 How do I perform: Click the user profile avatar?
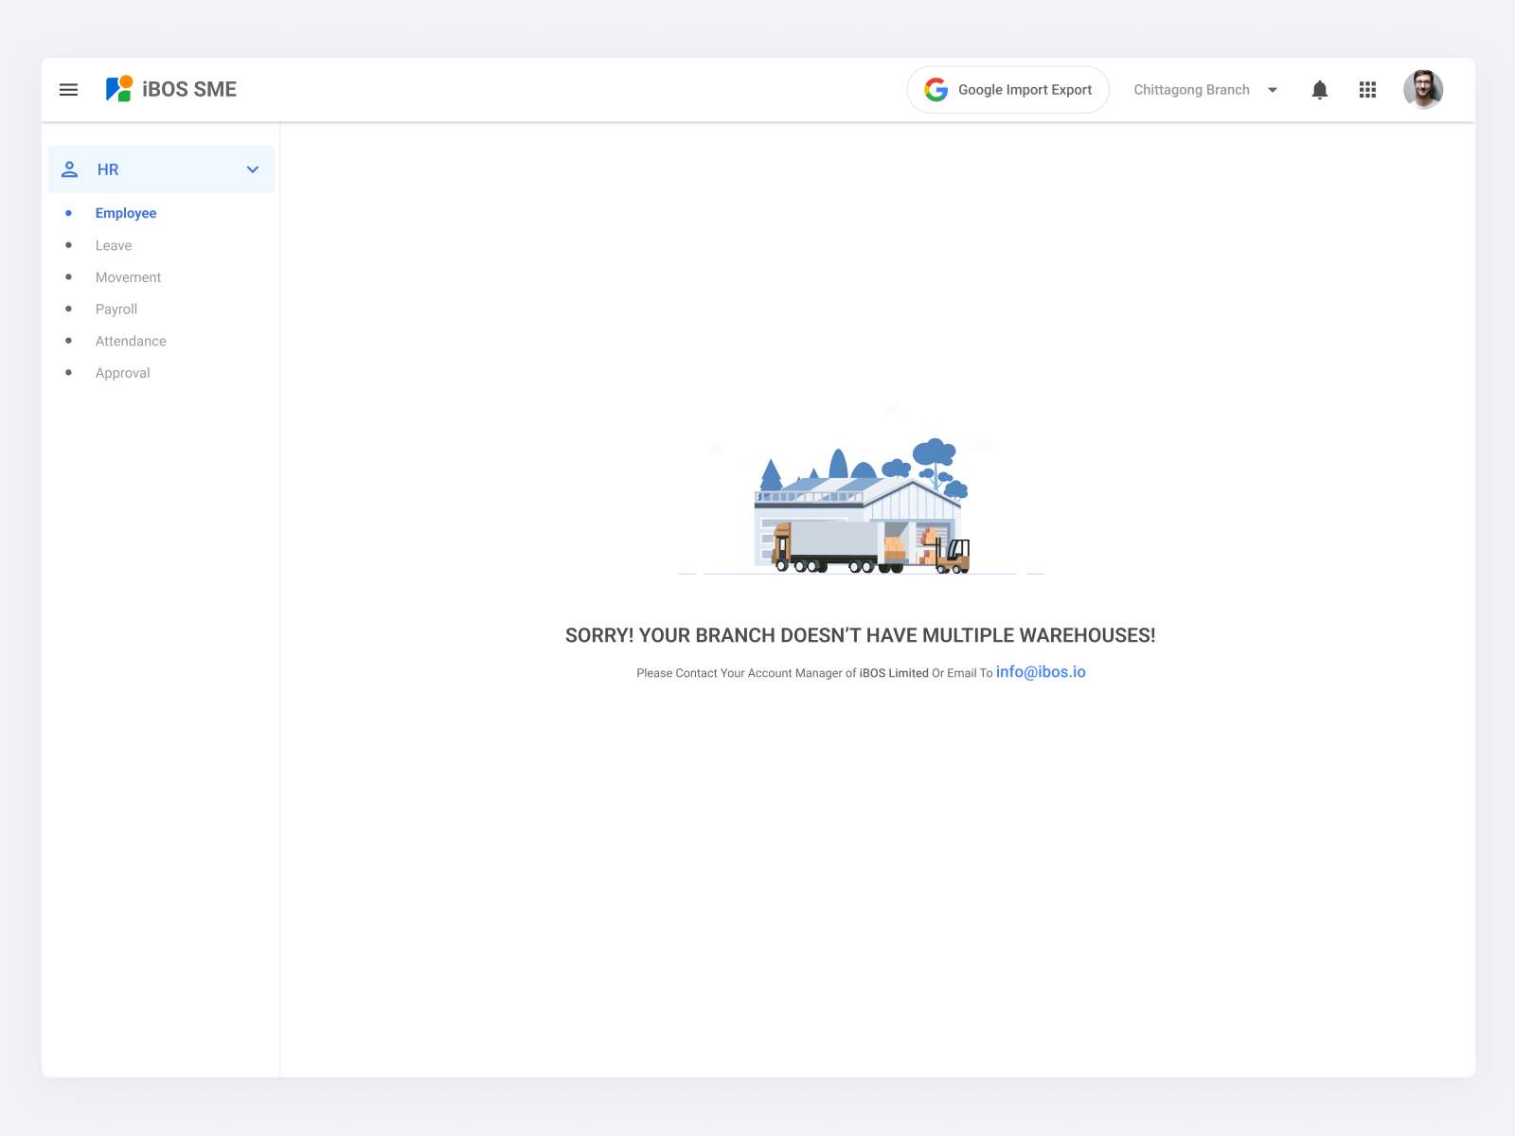click(x=1423, y=89)
